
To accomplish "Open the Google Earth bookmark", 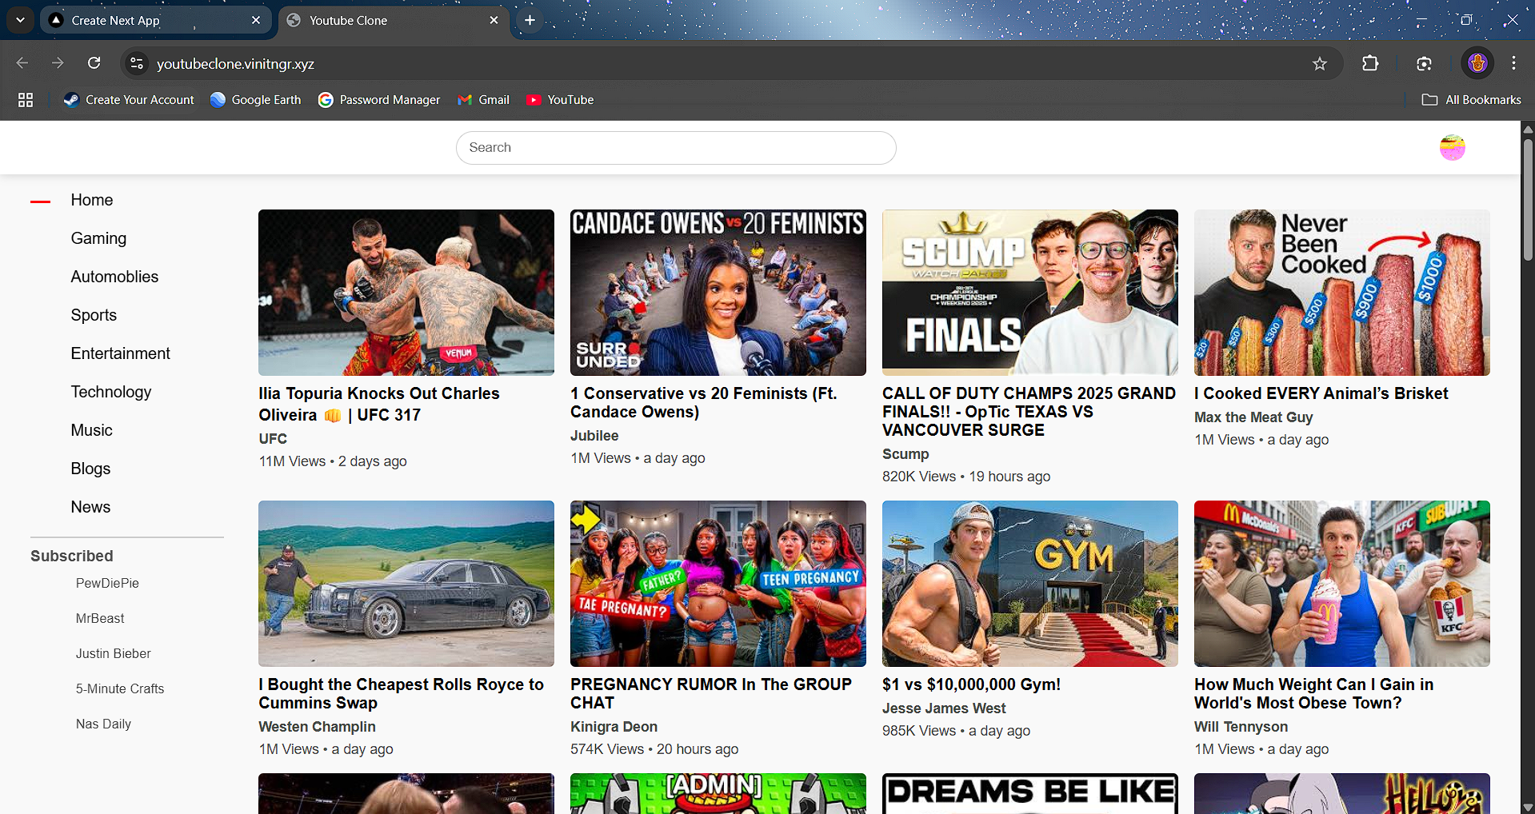I will point(256,100).
